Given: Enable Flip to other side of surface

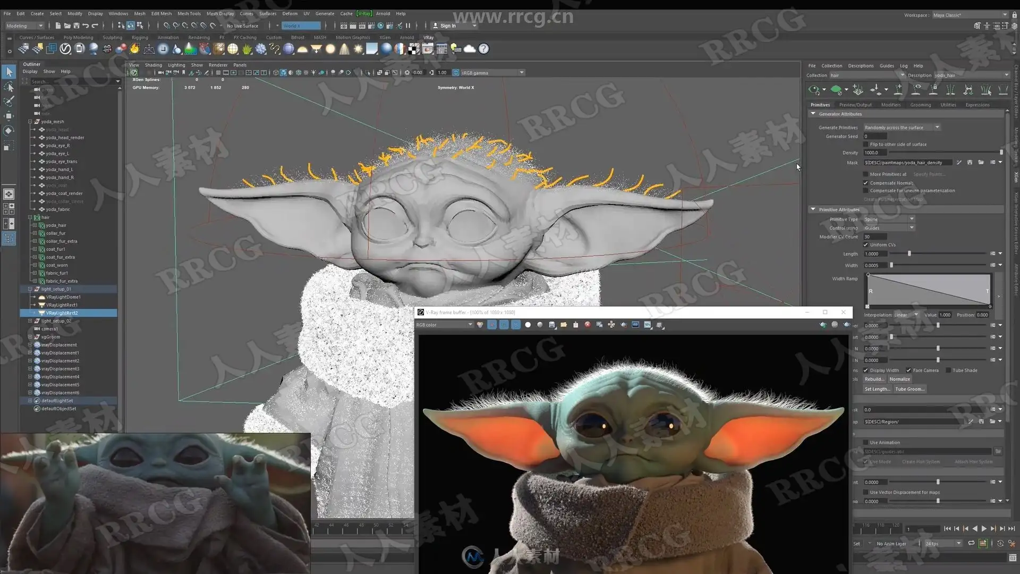Looking at the screenshot, I should [865, 145].
